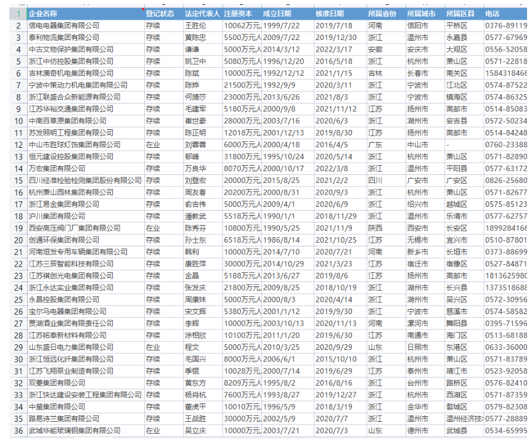Click cell 浙江快达建设安装工程集团有限公司
532x441 pixels.
(x=86, y=395)
